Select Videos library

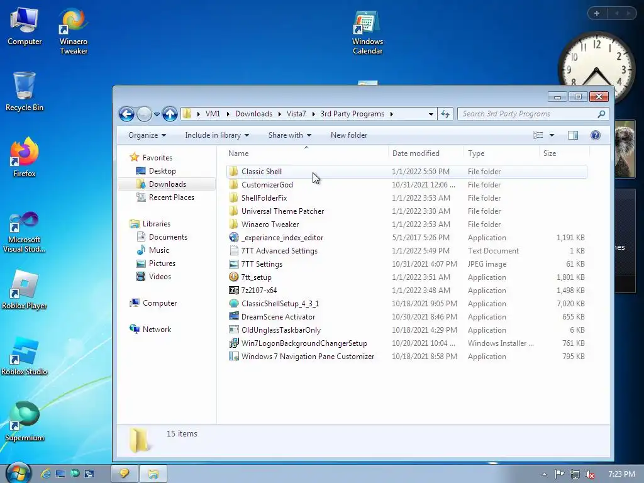tap(160, 277)
